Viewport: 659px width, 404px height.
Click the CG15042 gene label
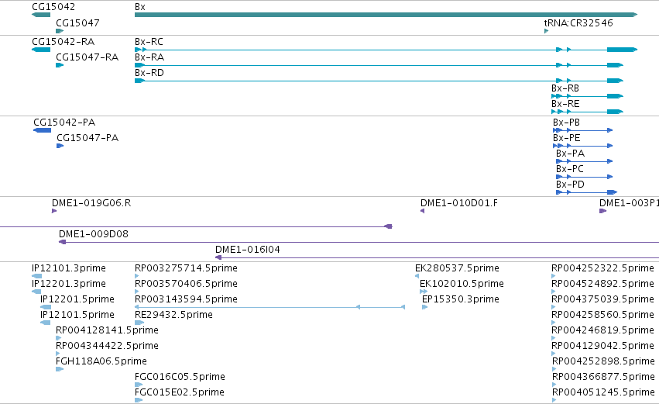point(53,7)
